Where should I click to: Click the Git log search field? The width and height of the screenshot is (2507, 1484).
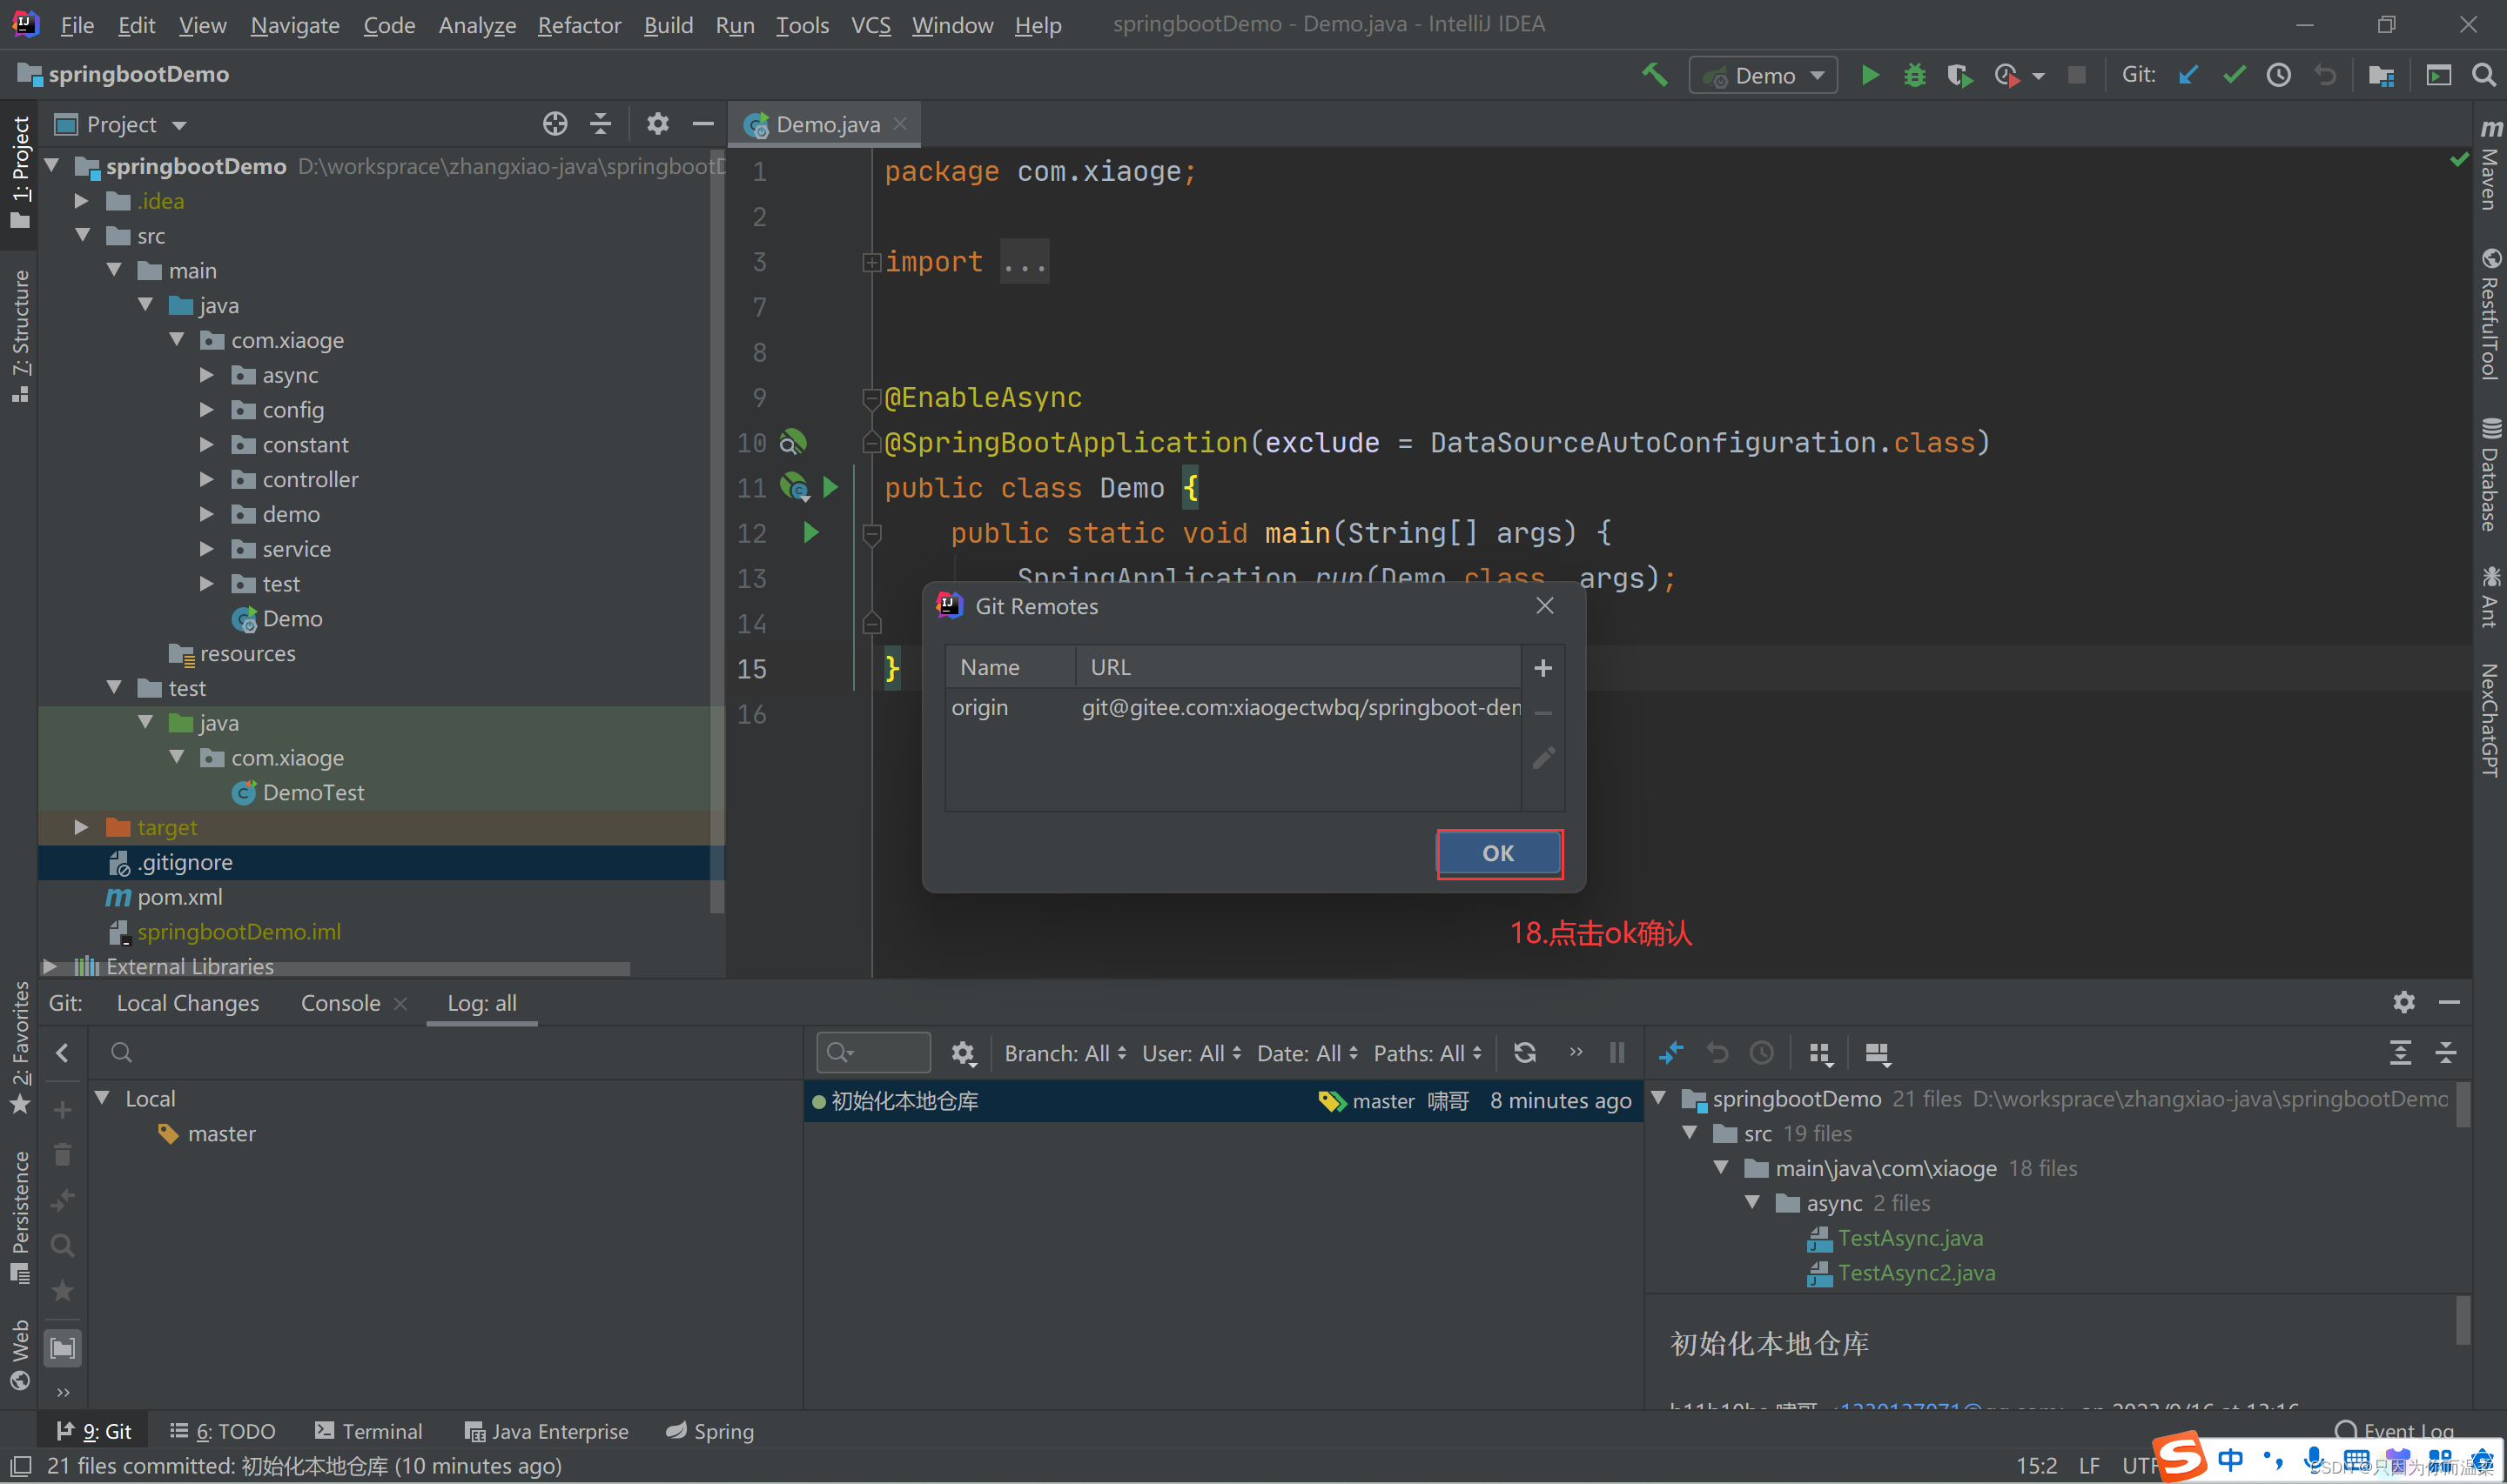coord(880,1052)
